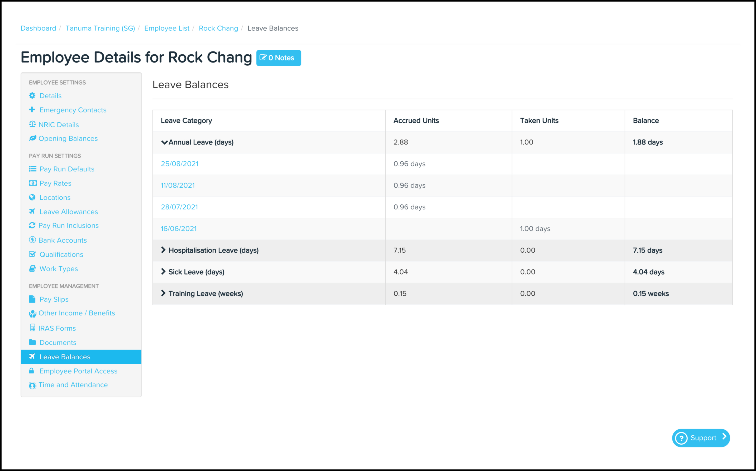756x471 pixels.
Task: Click the scales icon next to NRIC Details
Action: pyautogui.click(x=32, y=124)
